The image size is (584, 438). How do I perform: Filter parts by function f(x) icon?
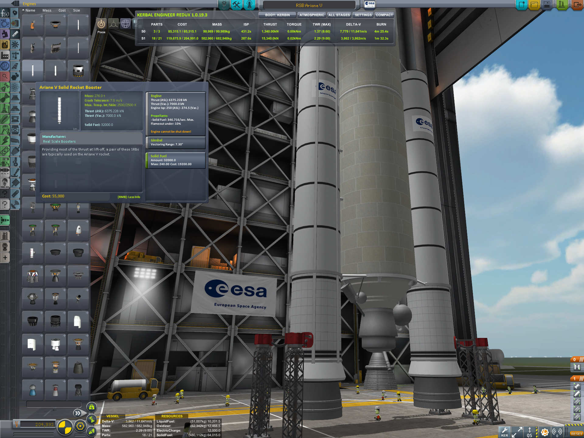click(5, 13)
